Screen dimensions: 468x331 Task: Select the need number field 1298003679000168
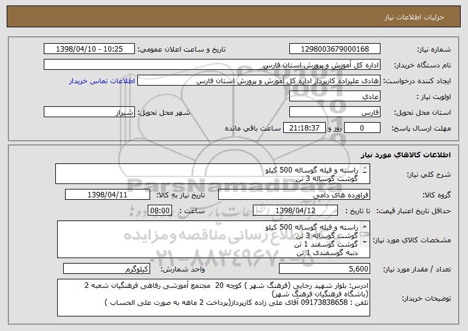point(334,49)
